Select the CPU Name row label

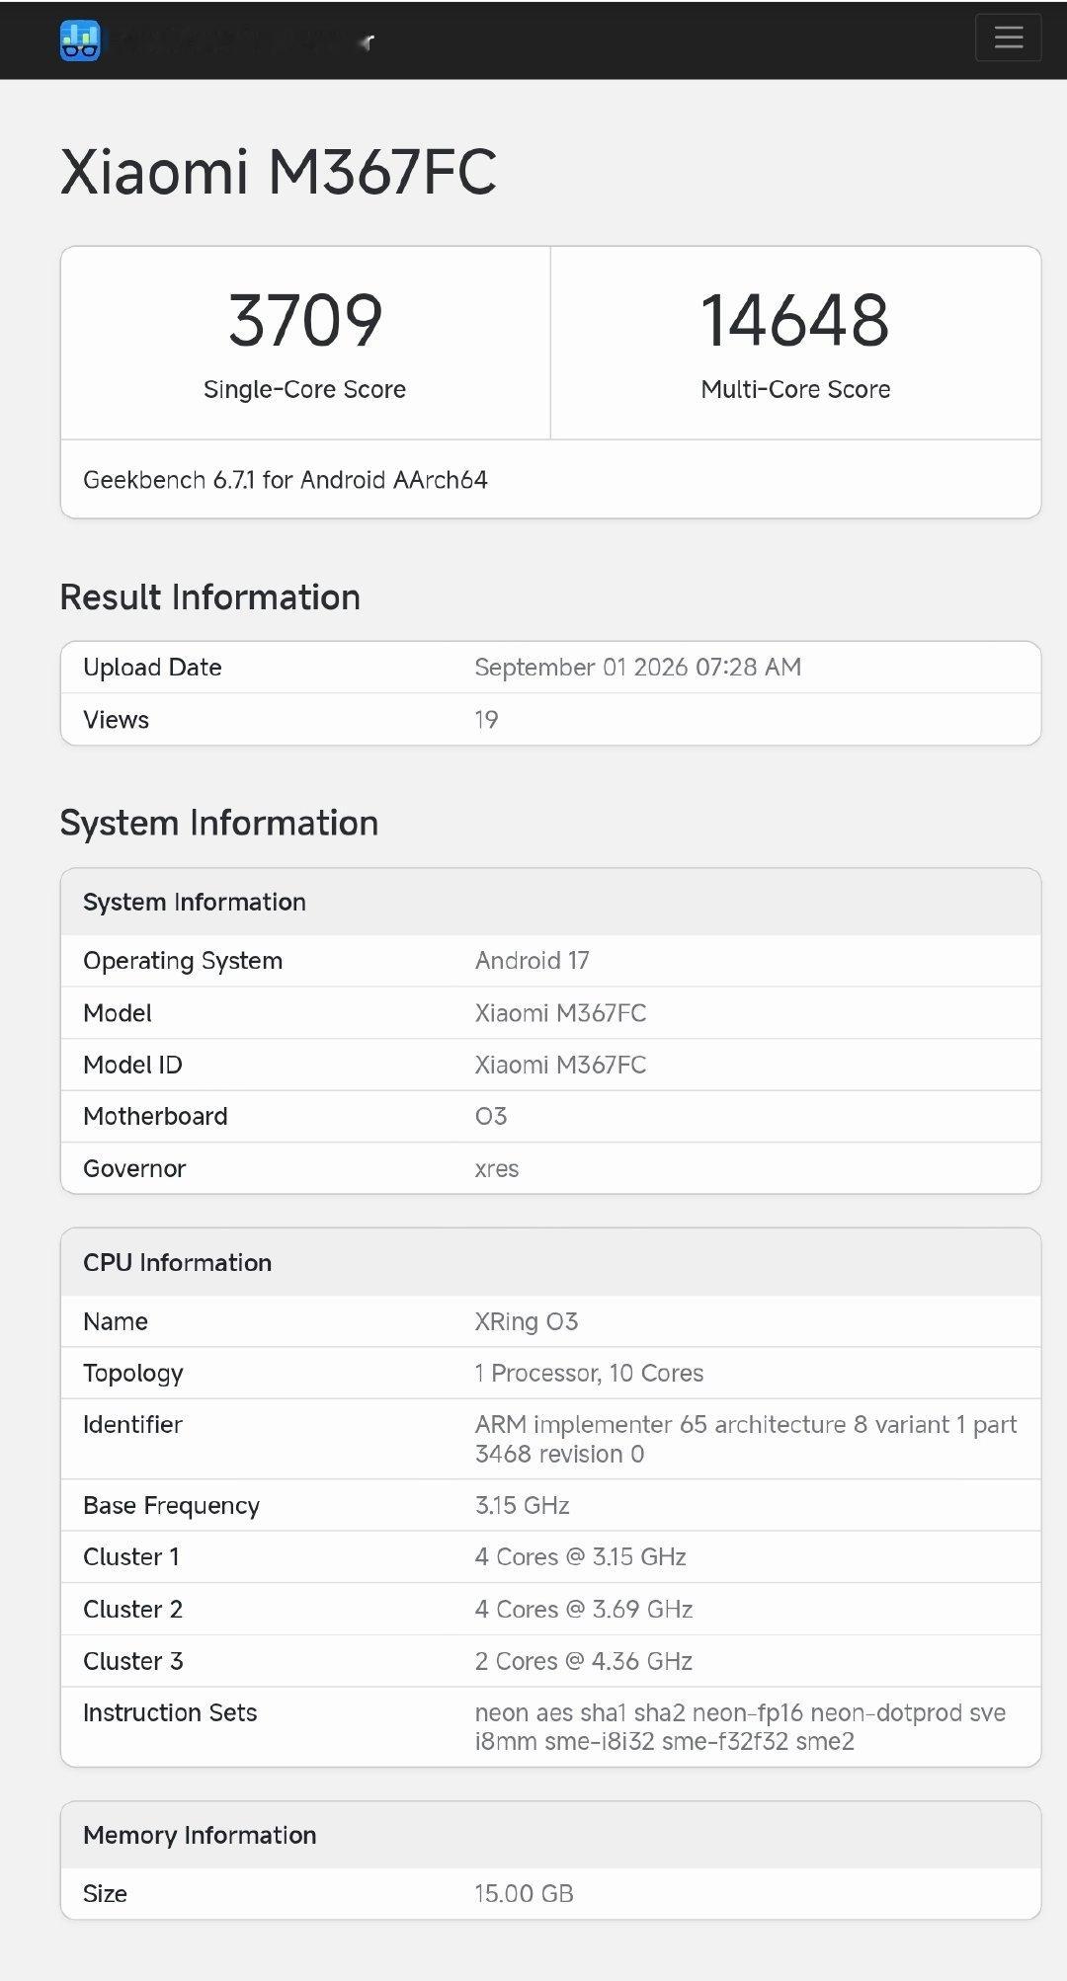click(x=116, y=1321)
